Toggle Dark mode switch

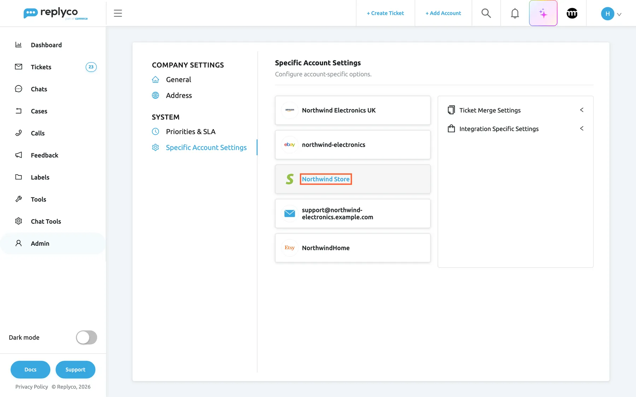coord(86,337)
